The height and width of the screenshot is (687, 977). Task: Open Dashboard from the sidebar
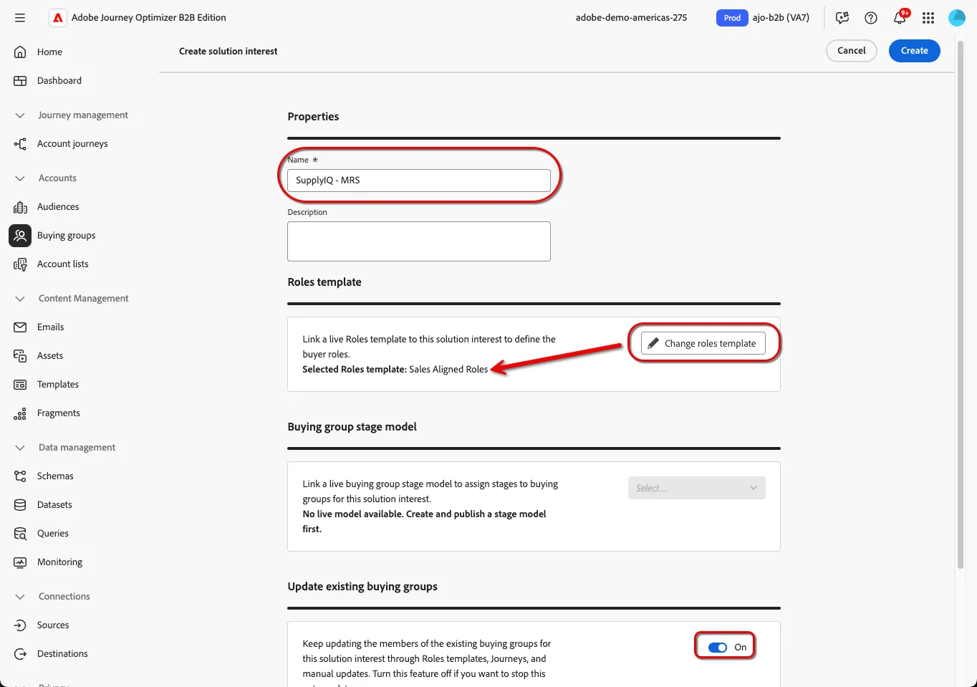[x=59, y=80]
